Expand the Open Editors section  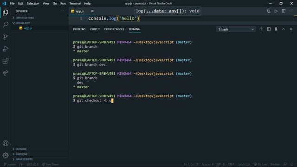point(40,18)
